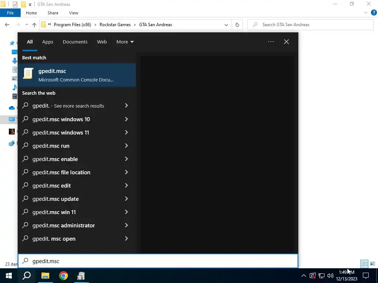
Task: Select Downloads arrow in navigation pane
Action: (x=14, y=61)
